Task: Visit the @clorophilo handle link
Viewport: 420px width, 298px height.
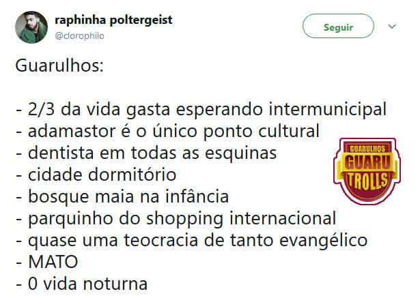Action: click(79, 35)
